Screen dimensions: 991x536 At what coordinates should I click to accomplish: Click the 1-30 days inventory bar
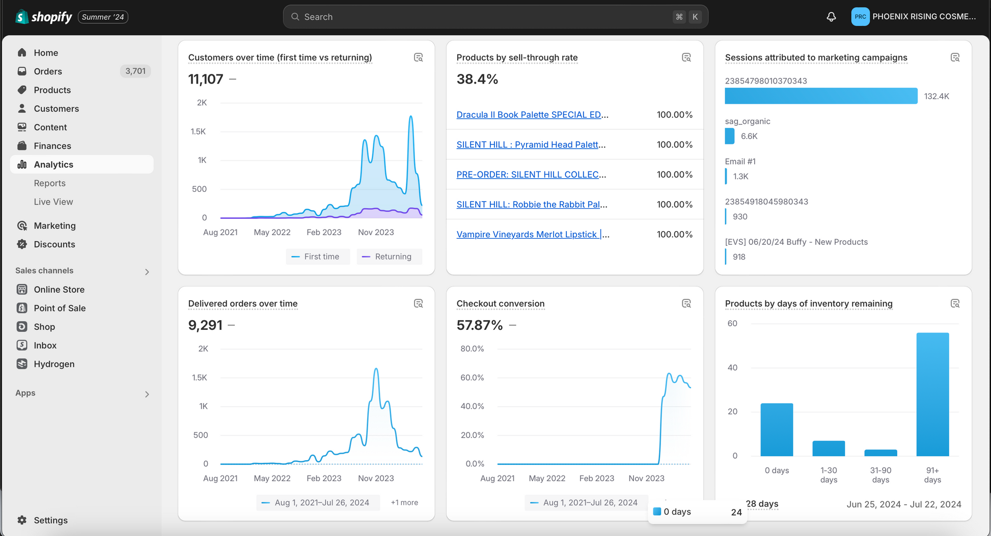[829, 448]
